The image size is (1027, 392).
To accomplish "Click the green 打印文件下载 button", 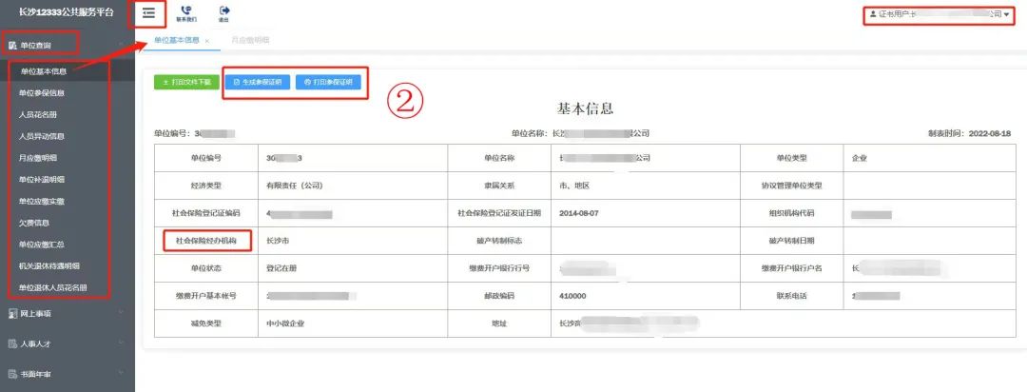I will (184, 83).
